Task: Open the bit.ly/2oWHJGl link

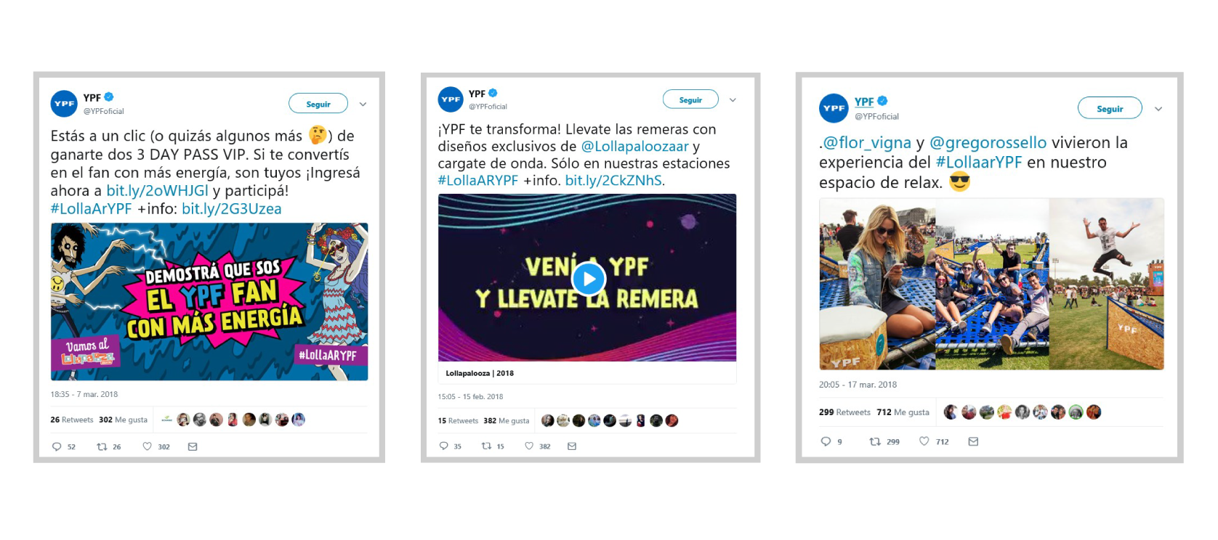Action: click(x=157, y=191)
